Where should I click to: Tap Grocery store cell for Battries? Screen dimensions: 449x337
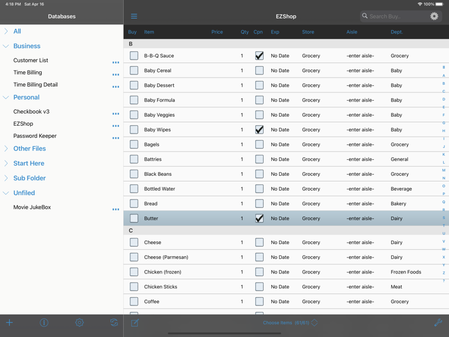(x=311, y=159)
